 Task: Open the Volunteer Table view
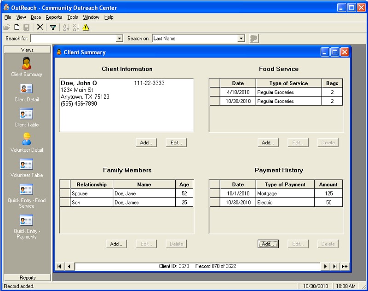[26, 165]
